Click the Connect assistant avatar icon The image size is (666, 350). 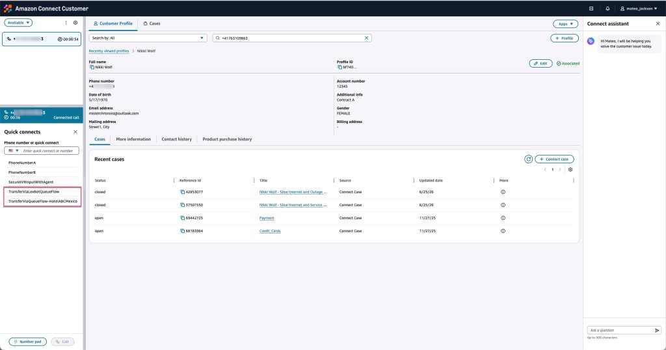tap(591, 41)
